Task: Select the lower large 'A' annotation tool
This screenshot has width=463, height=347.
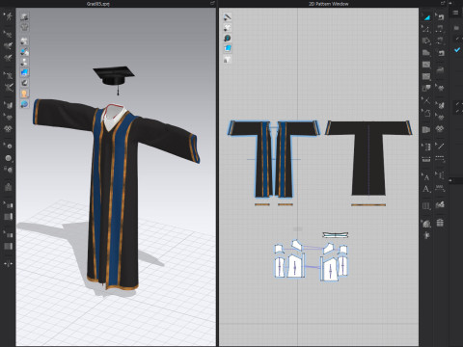Action: [426, 189]
